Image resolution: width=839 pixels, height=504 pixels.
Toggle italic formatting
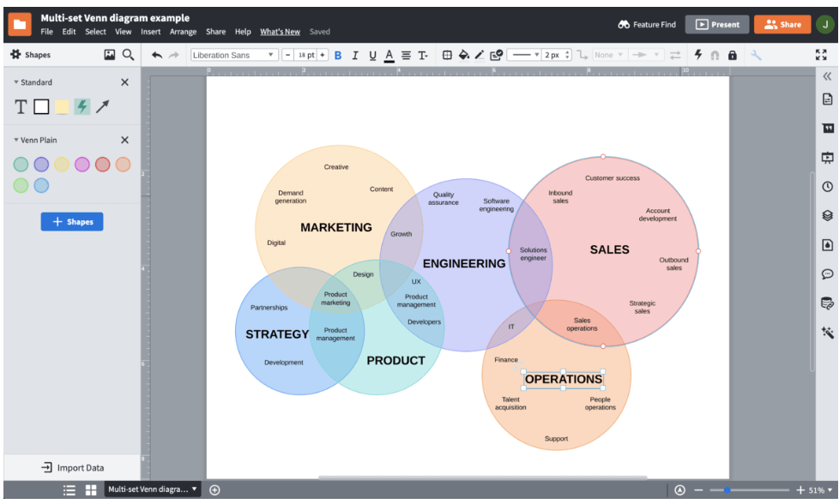point(354,55)
